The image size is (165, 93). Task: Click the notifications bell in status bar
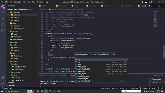click(162, 88)
